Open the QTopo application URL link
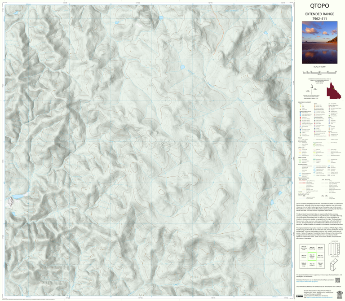 point(307,282)
